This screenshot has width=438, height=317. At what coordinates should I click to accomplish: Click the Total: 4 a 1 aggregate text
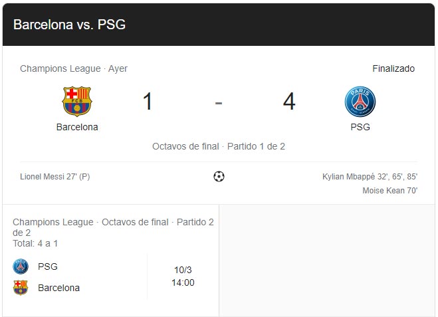click(x=35, y=243)
